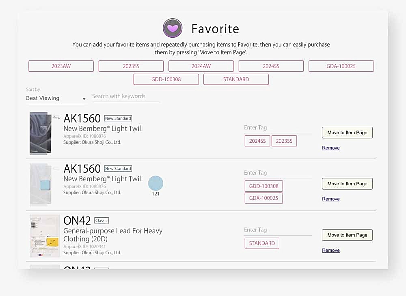Click the STANDARD tag on ON42 item
Screen dimensions: 406x296
click(x=262, y=243)
